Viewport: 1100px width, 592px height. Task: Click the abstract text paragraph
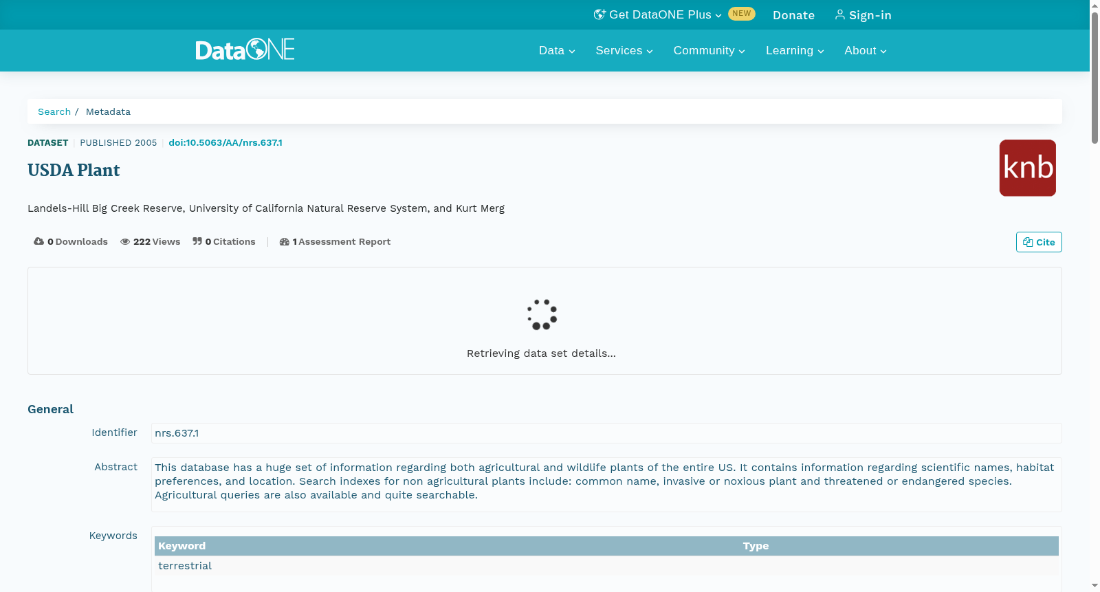[604, 481]
